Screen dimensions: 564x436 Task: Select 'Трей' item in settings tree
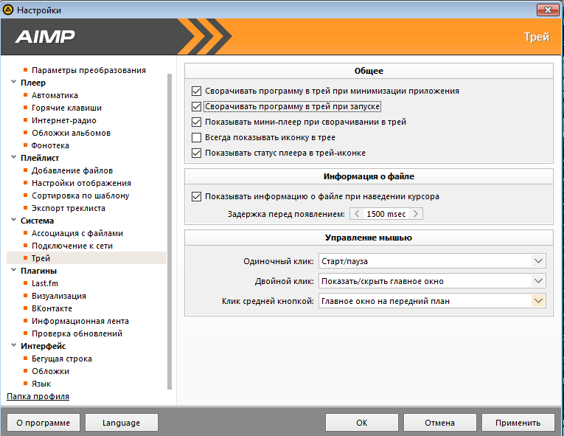pos(86,258)
